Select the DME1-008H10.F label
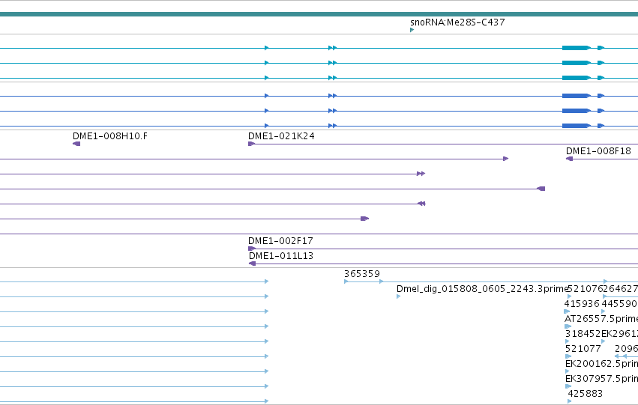This screenshot has width=638, height=405. (x=110, y=136)
